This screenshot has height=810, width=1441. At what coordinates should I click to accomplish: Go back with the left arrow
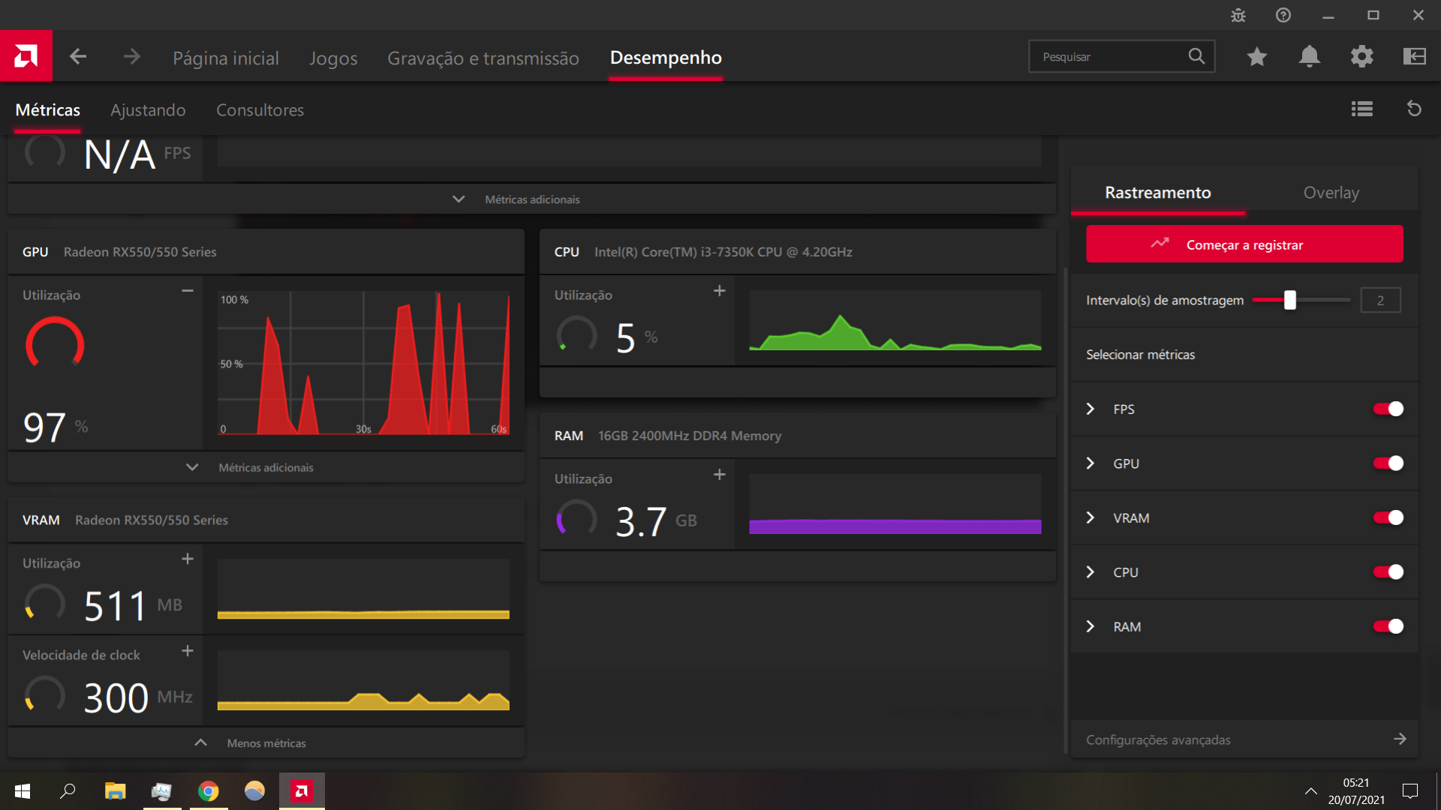pyautogui.click(x=78, y=56)
